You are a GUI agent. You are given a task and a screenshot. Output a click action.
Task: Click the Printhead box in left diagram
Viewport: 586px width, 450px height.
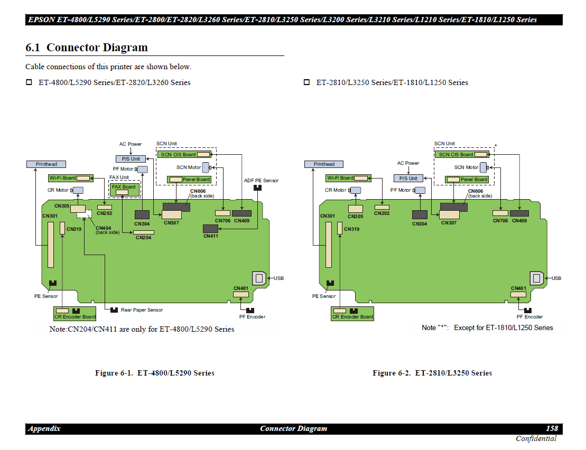coord(46,164)
